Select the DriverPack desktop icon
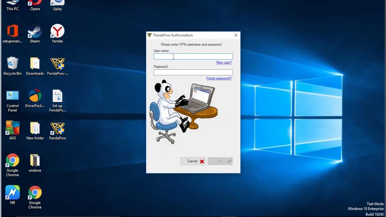This screenshot has height=217, width=386. 35,98
